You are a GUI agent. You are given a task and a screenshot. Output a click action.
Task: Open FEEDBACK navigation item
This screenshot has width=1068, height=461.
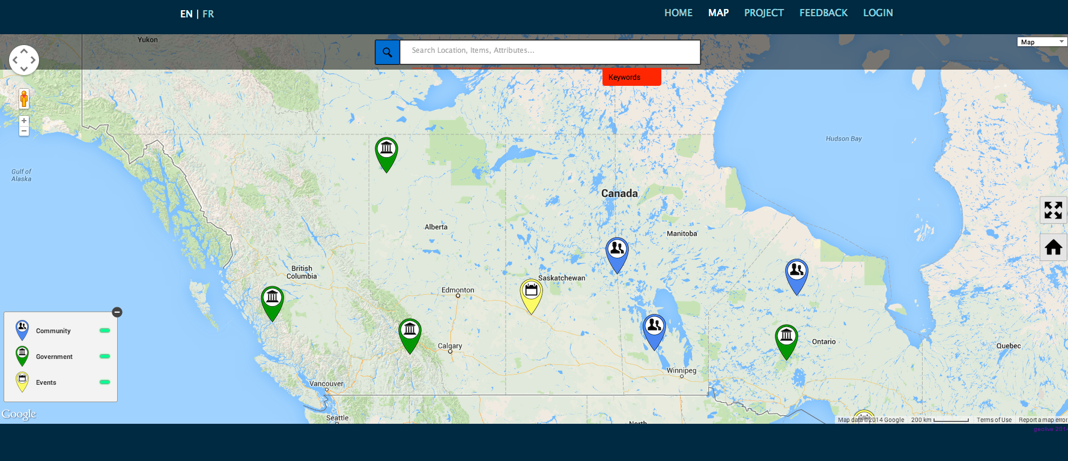click(824, 13)
